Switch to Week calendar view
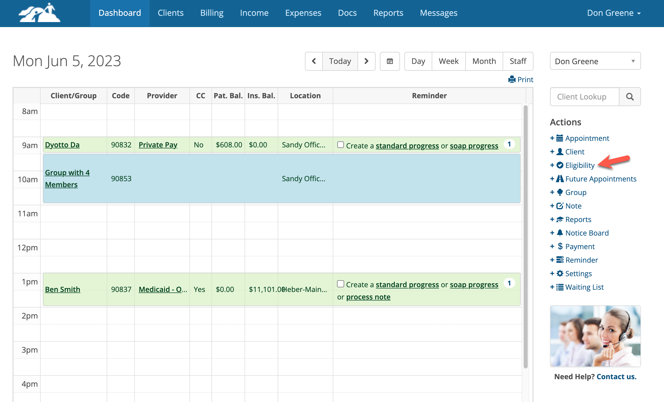The image size is (664, 402). [449, 61]
